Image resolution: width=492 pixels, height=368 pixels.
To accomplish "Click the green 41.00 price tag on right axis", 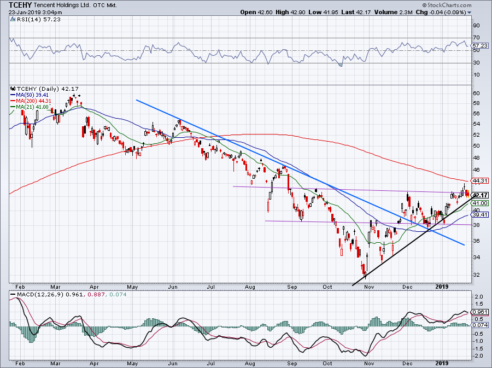I will [480, 203].
